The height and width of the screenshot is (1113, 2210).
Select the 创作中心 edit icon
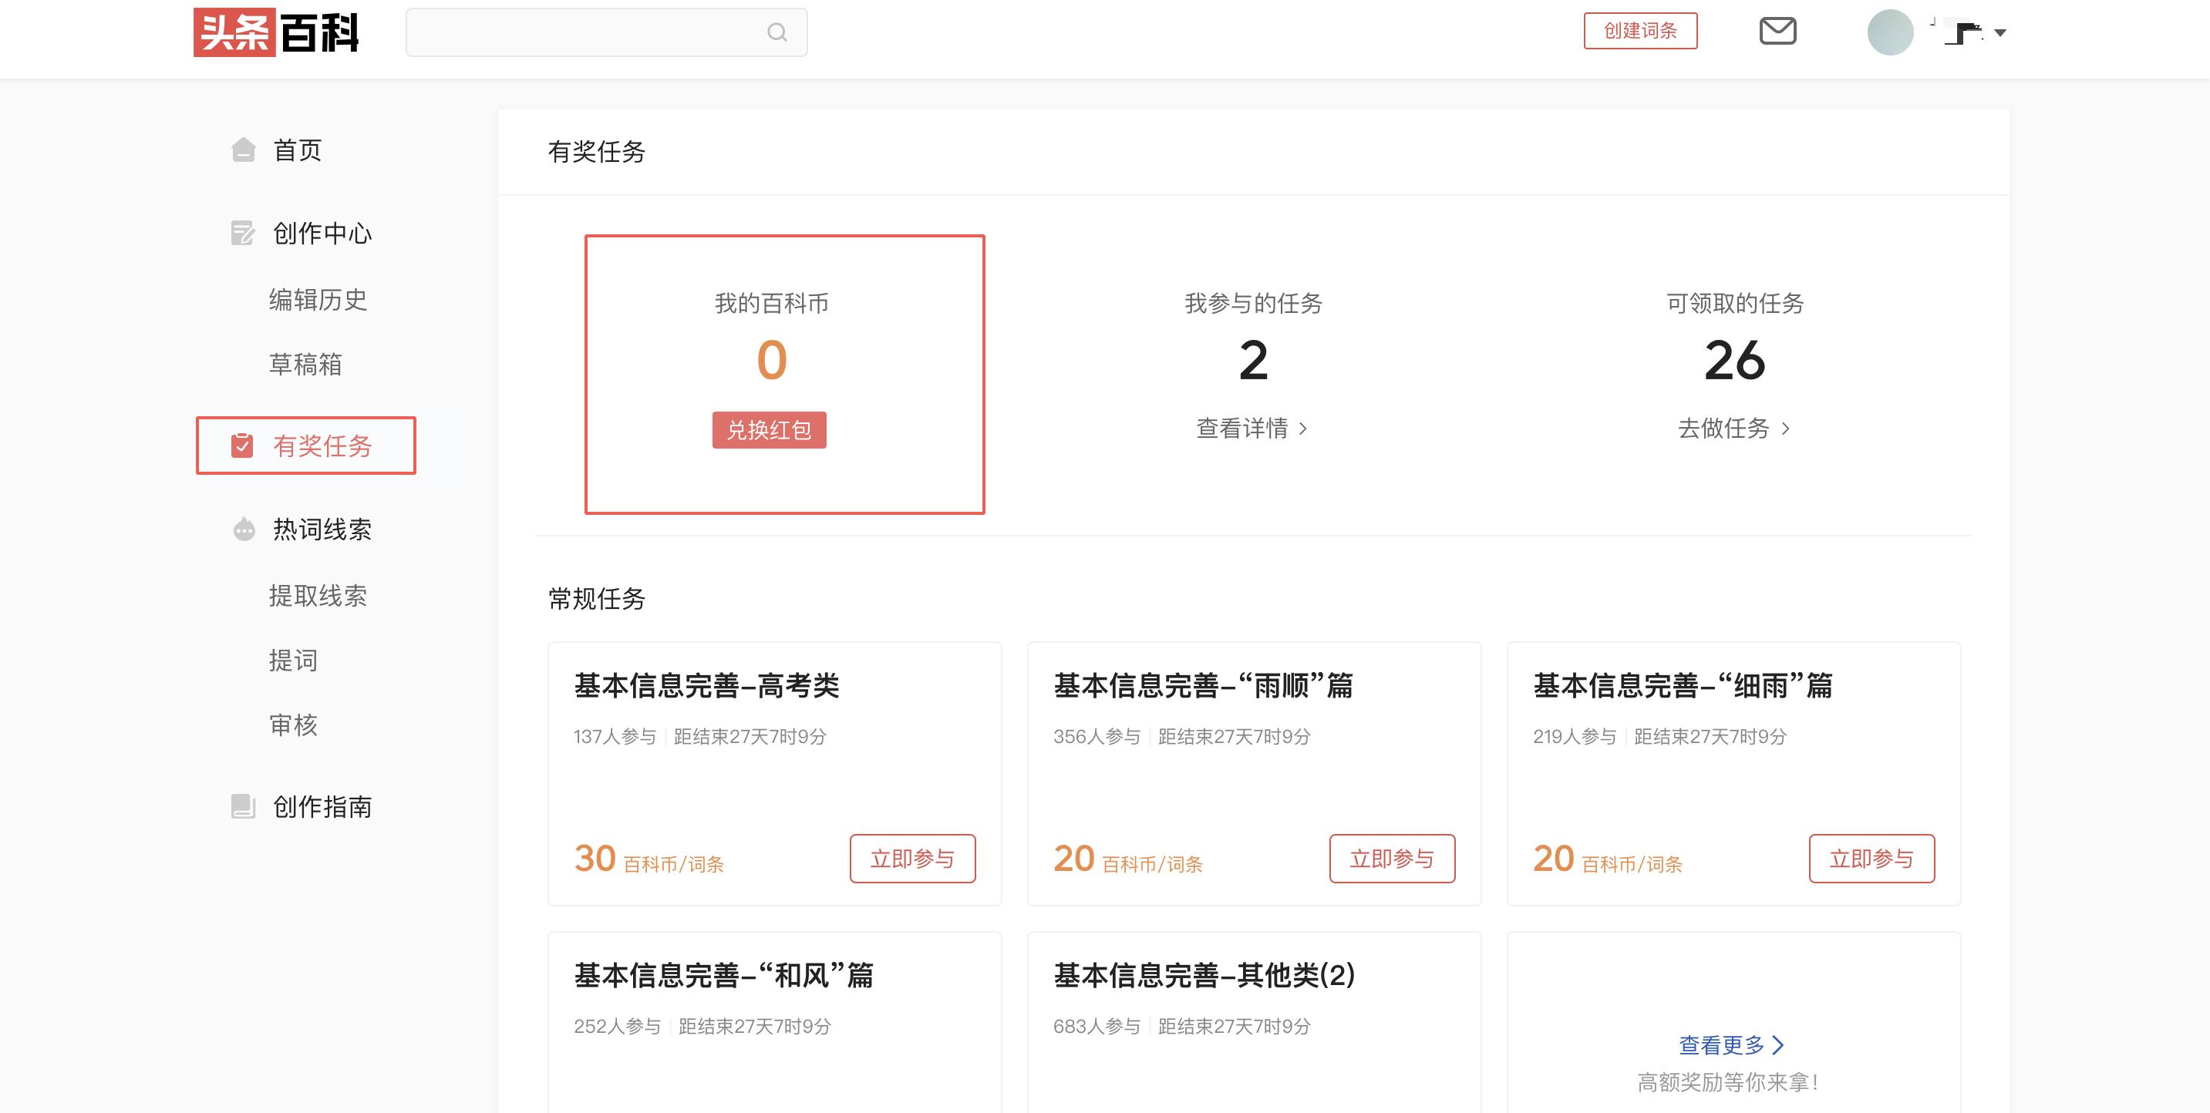point(243,232)
